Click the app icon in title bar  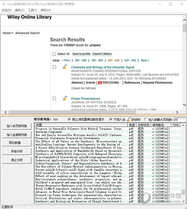click(4, 4)
